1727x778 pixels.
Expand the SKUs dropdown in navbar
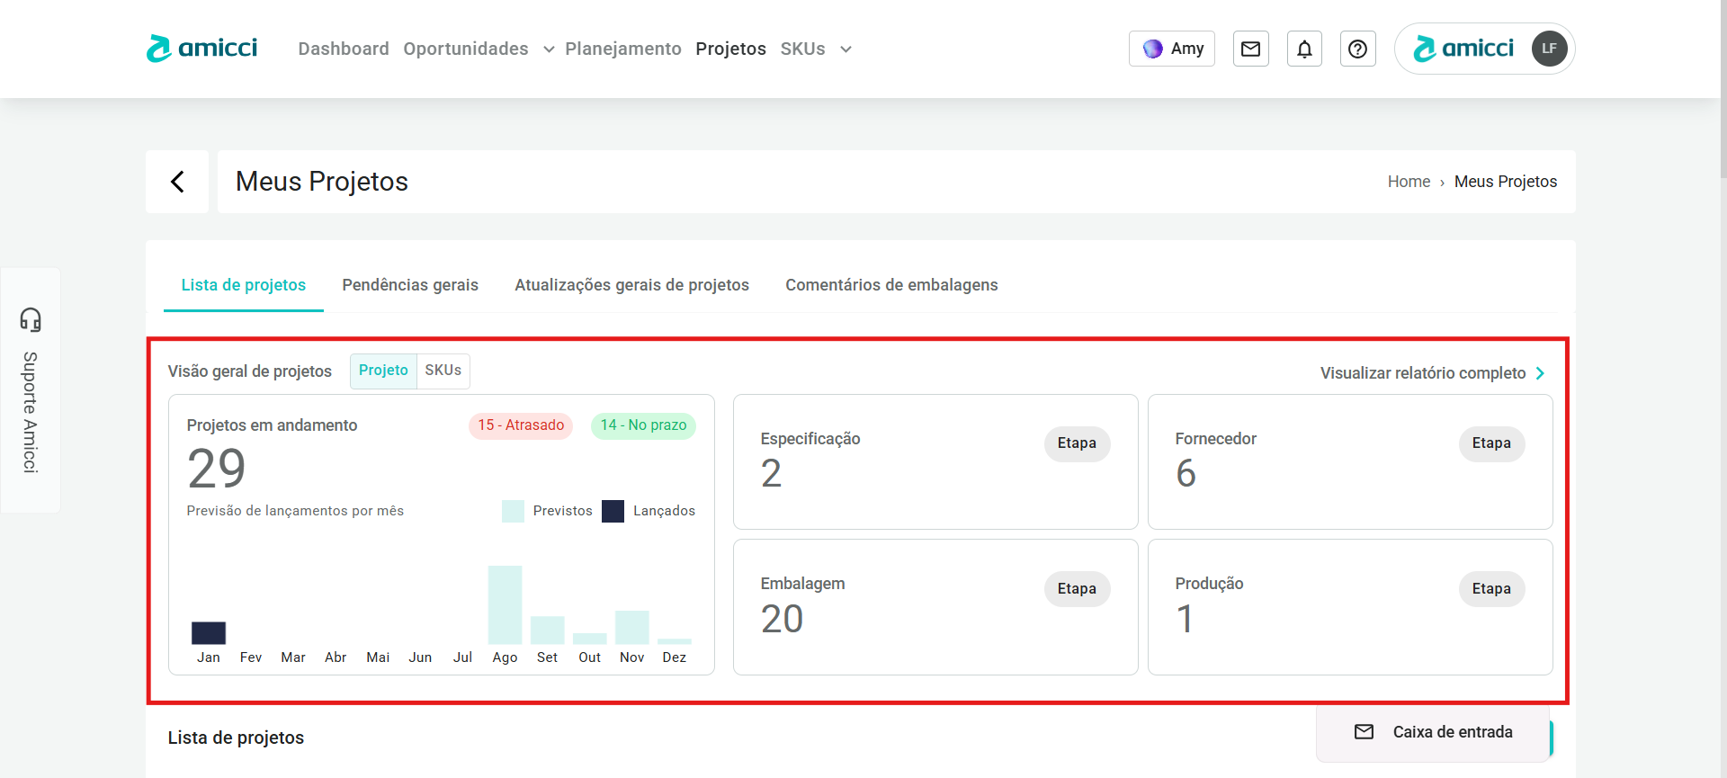click(x=846, y=49)
